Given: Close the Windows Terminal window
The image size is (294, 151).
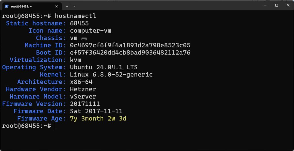Looking at the screenshot, I should tap(288, 5).
